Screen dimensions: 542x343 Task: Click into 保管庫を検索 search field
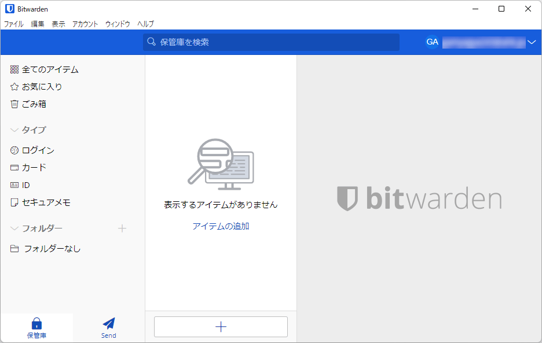[272, 42]
